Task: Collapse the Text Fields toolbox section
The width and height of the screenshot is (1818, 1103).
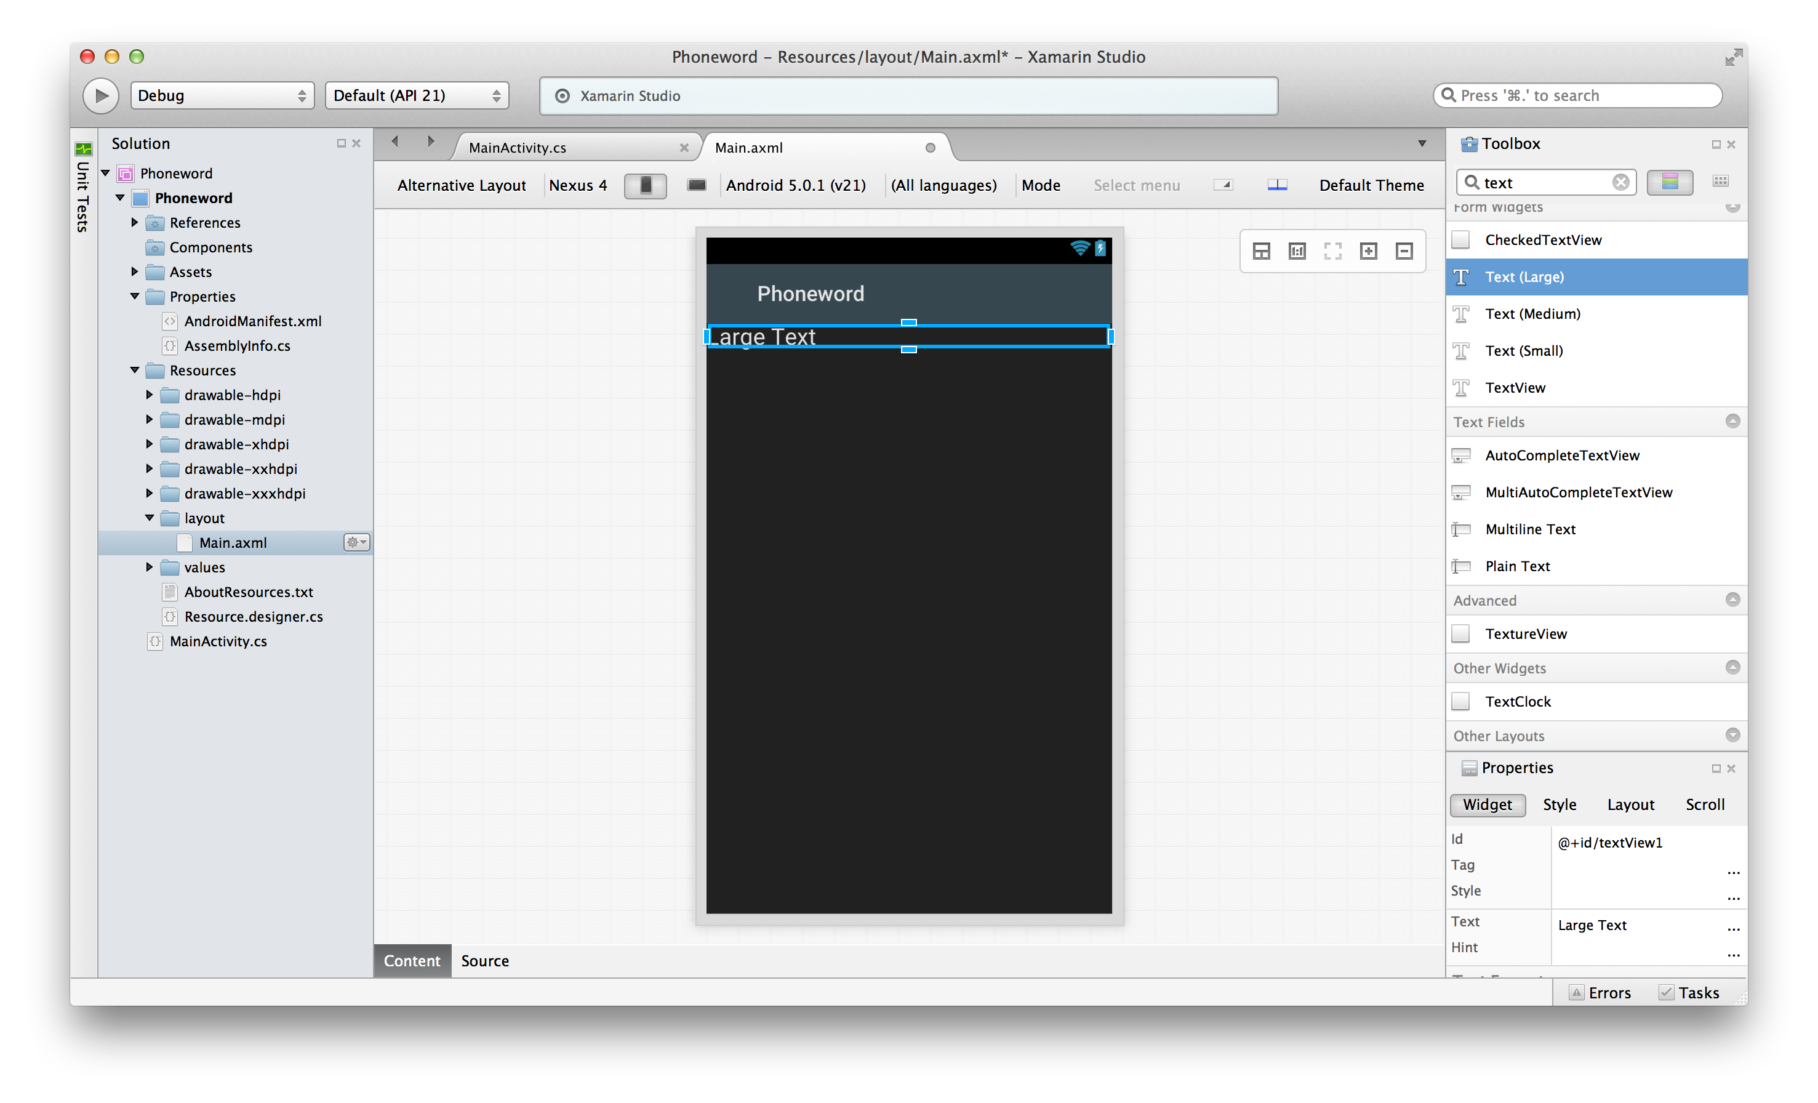Action: tap(1732, 421)
